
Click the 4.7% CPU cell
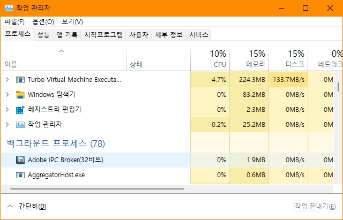tap(210, 80)
